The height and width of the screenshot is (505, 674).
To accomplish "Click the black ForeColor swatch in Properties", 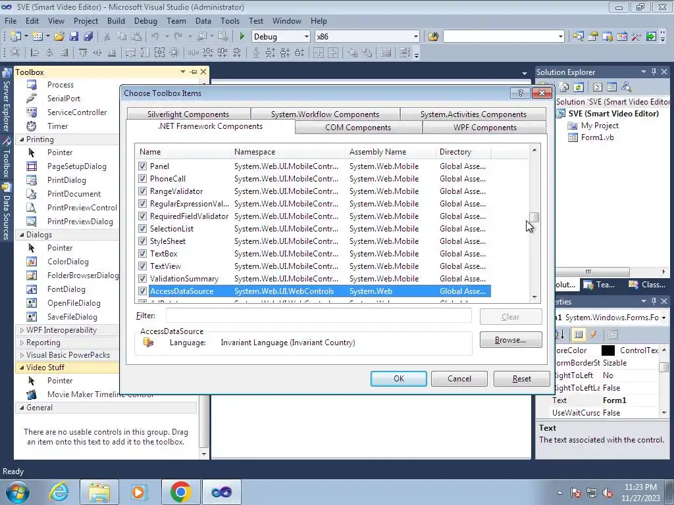I will (x=608, y=350).
